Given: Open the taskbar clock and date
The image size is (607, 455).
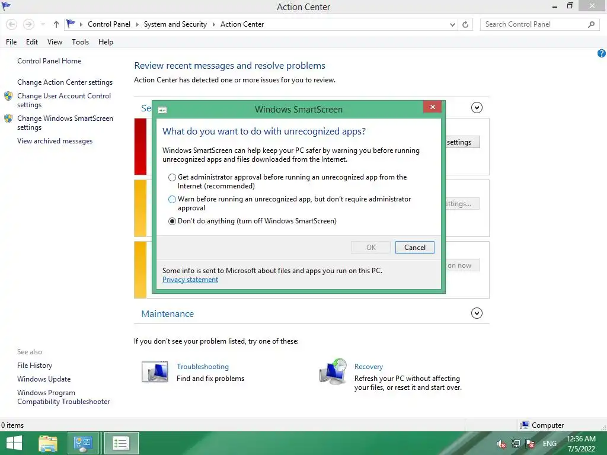Looking at the screenshot, I should (581, 444).
